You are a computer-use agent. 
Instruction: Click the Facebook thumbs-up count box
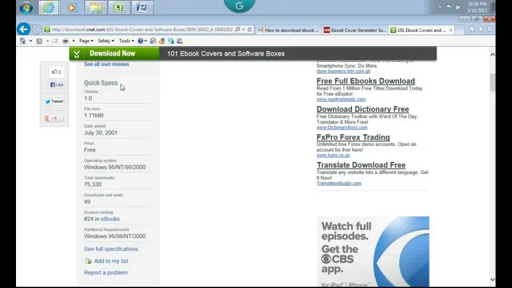click(56, 72)
